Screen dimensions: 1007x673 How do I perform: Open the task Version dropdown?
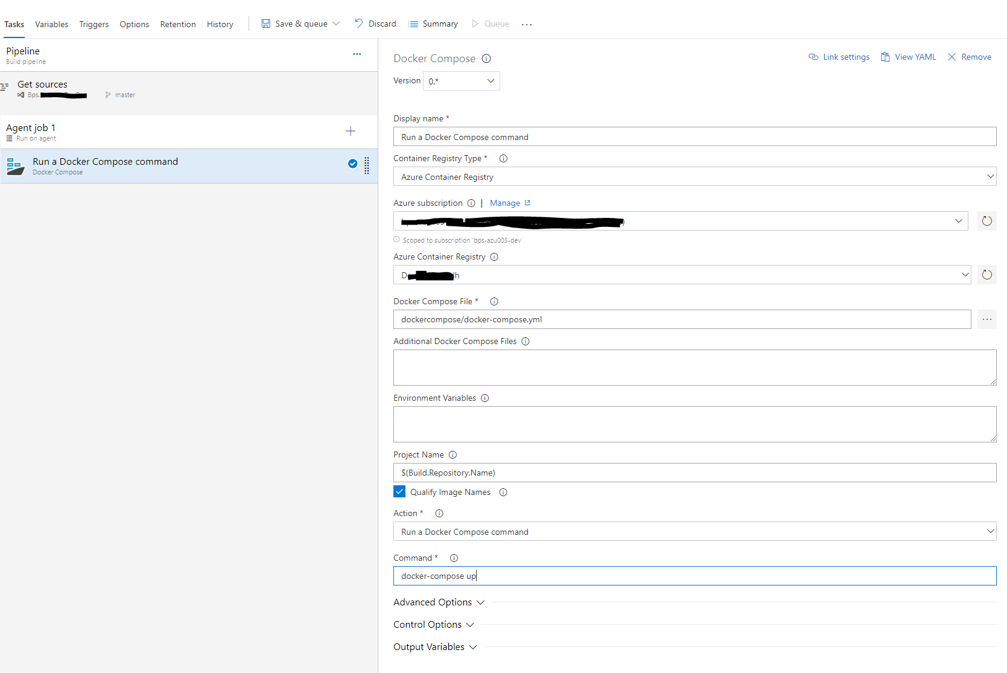(x=462, y=81)
